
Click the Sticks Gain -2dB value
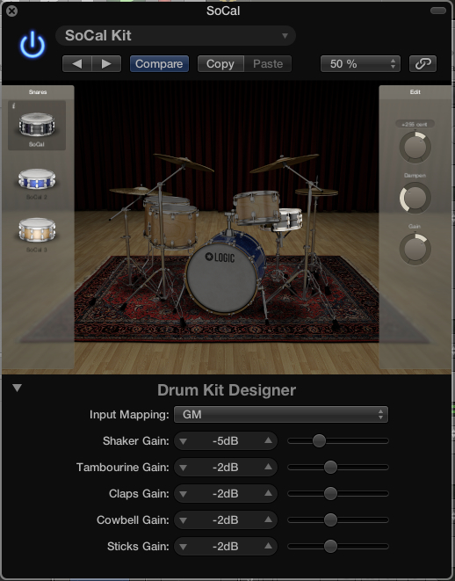pos(226,546)
